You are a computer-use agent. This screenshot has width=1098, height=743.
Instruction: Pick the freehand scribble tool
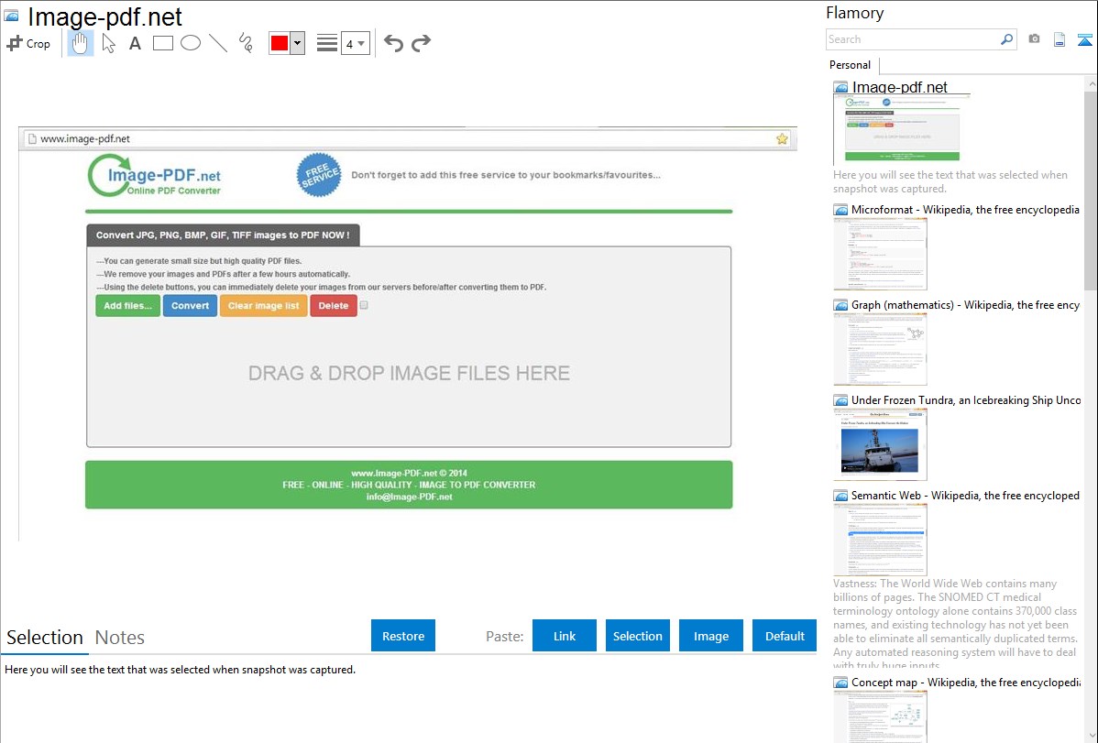click(x=246, y=43)
